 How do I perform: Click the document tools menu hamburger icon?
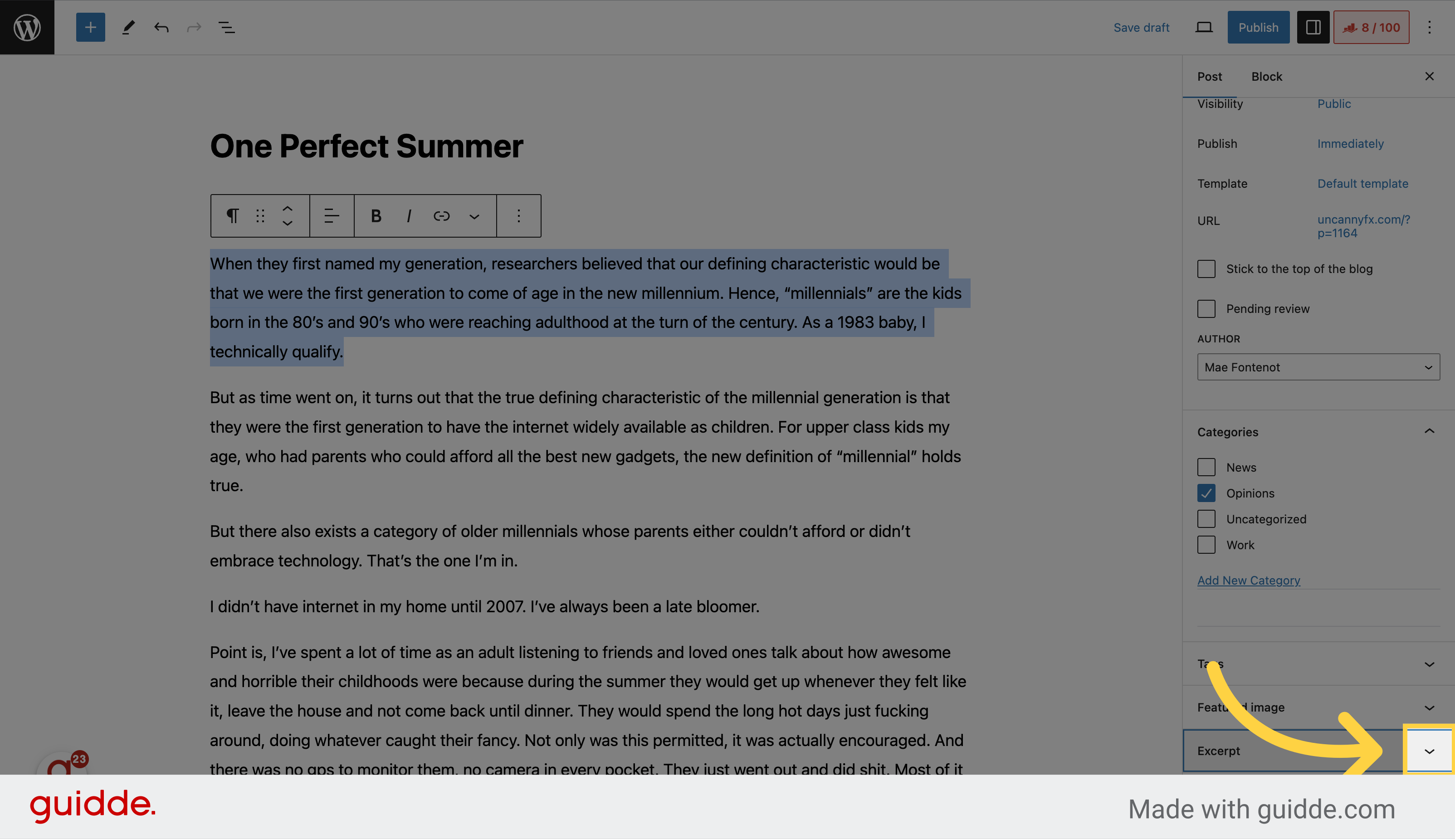pos(228,27)
